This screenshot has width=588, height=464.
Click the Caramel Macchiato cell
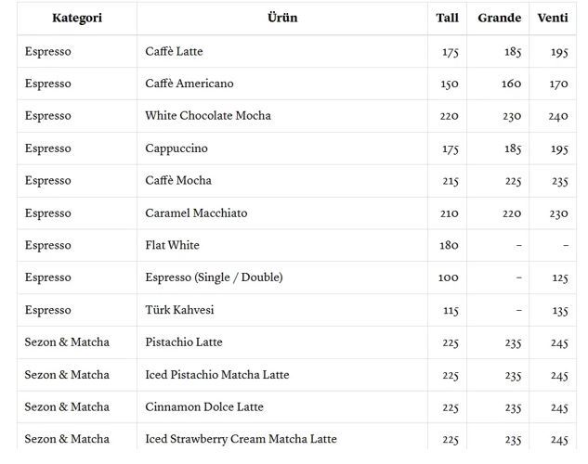[x=196, y=213]
